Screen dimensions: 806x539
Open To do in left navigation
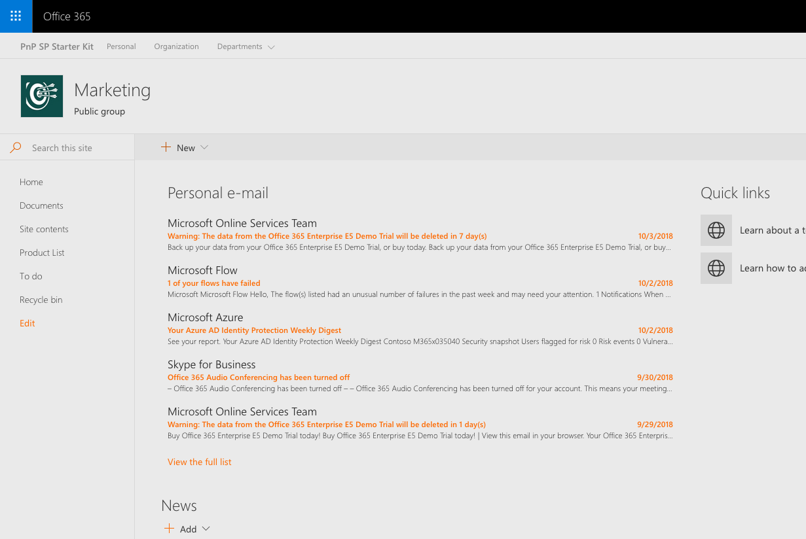[x=31, y=276]
